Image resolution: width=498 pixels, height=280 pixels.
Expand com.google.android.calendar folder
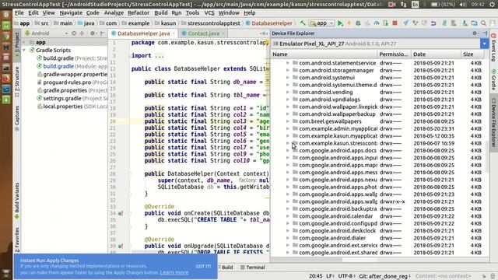(x=288, y=216)
